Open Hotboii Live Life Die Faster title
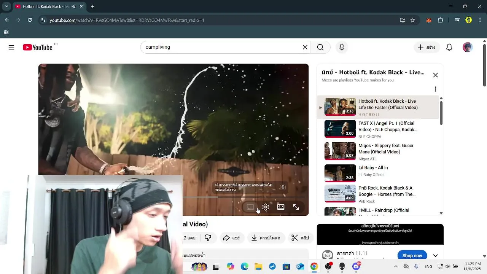This screenshot has width=487, height=274. click(388, 104)
